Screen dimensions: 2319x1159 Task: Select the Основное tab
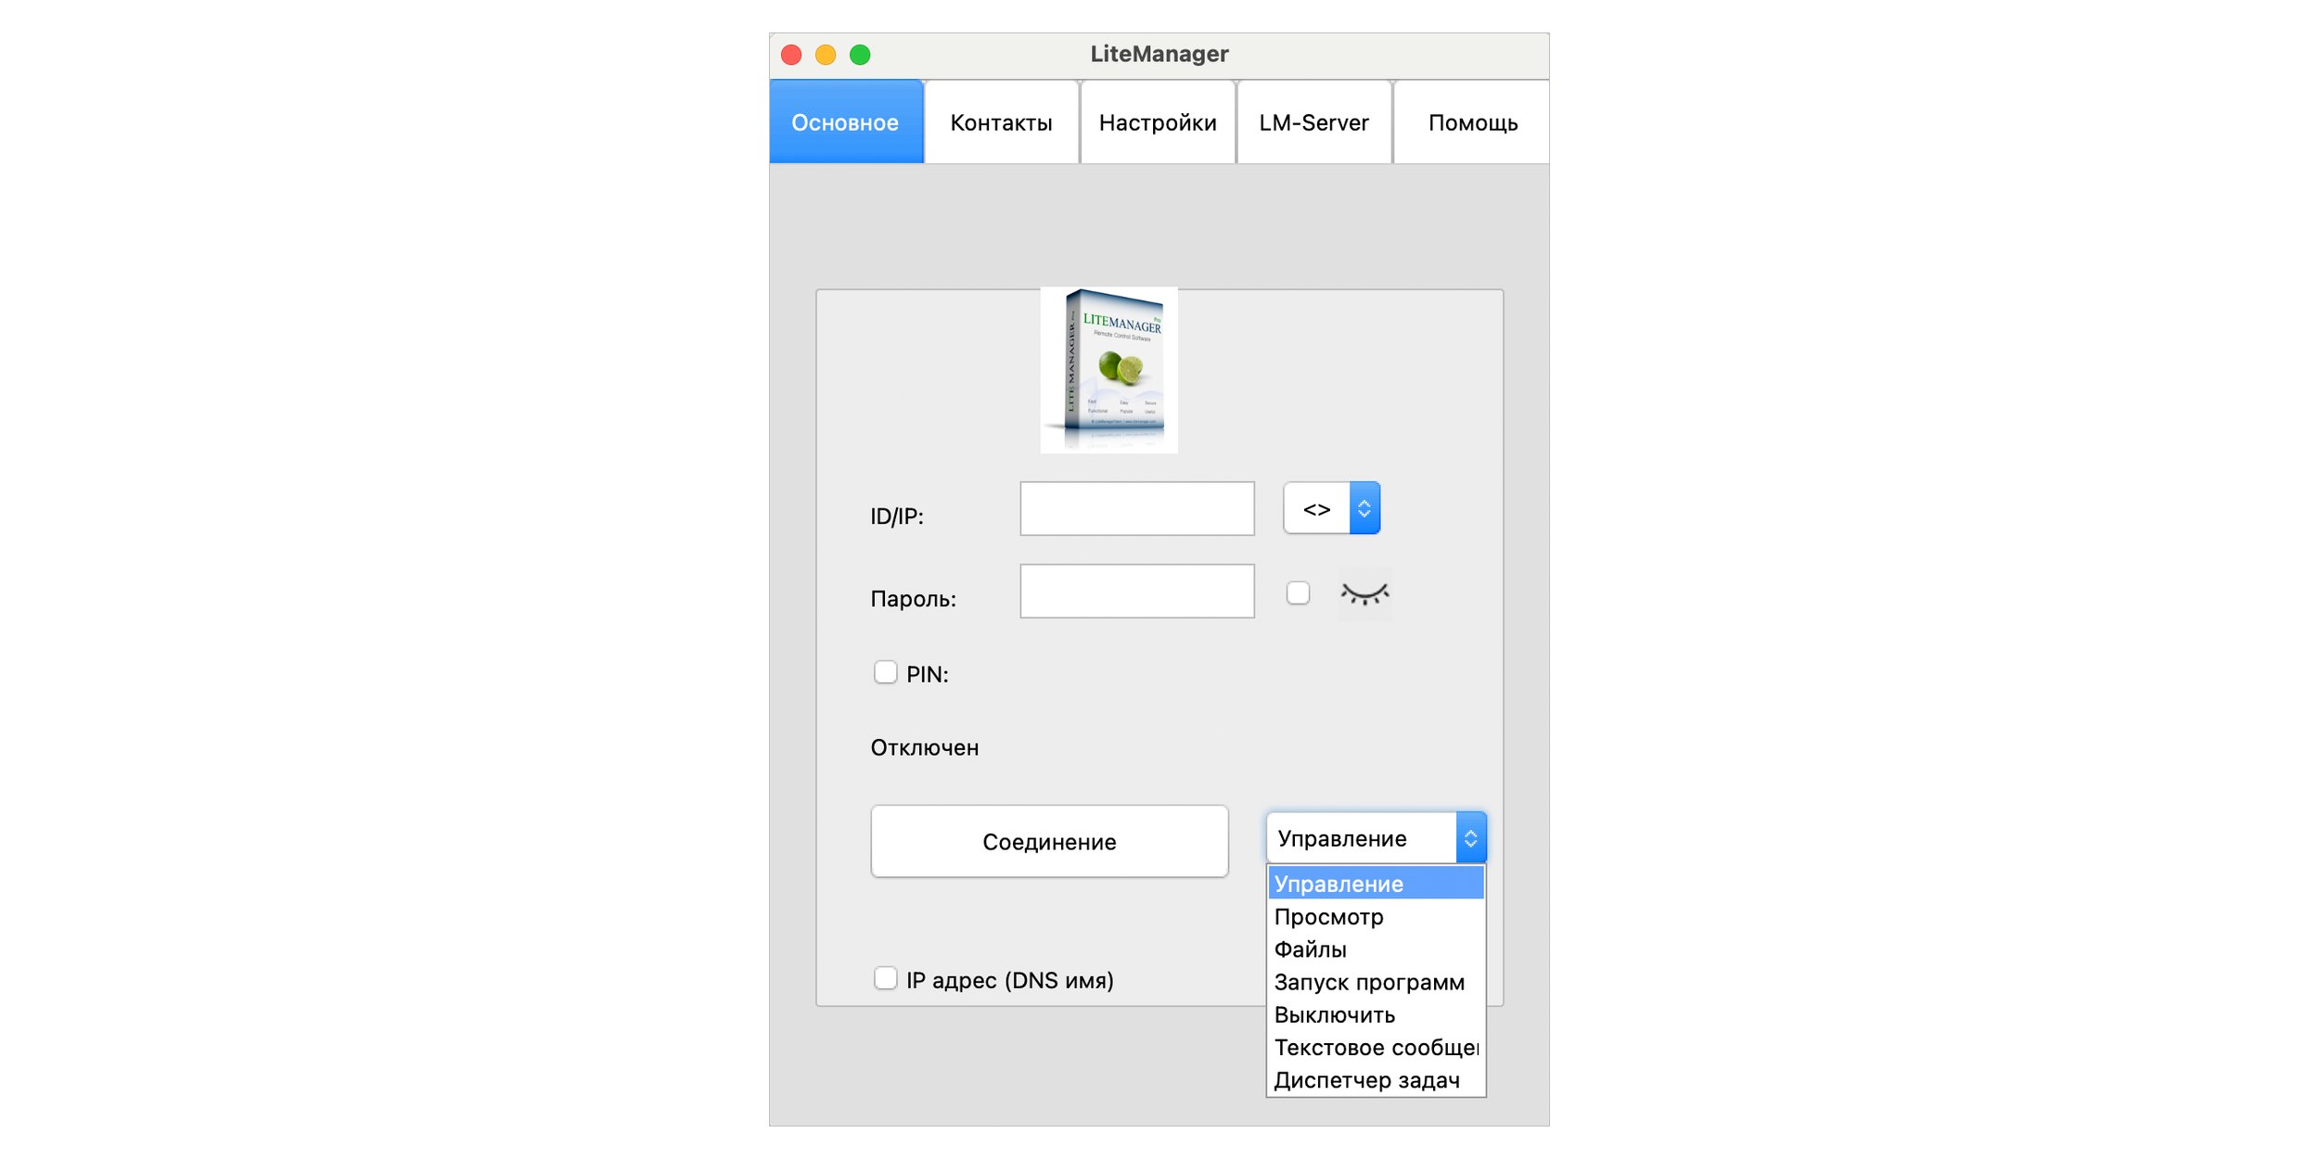click(846, 122)
